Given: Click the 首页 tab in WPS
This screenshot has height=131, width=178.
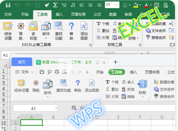Looking at the screenshot, I should [x=22, y=62].
